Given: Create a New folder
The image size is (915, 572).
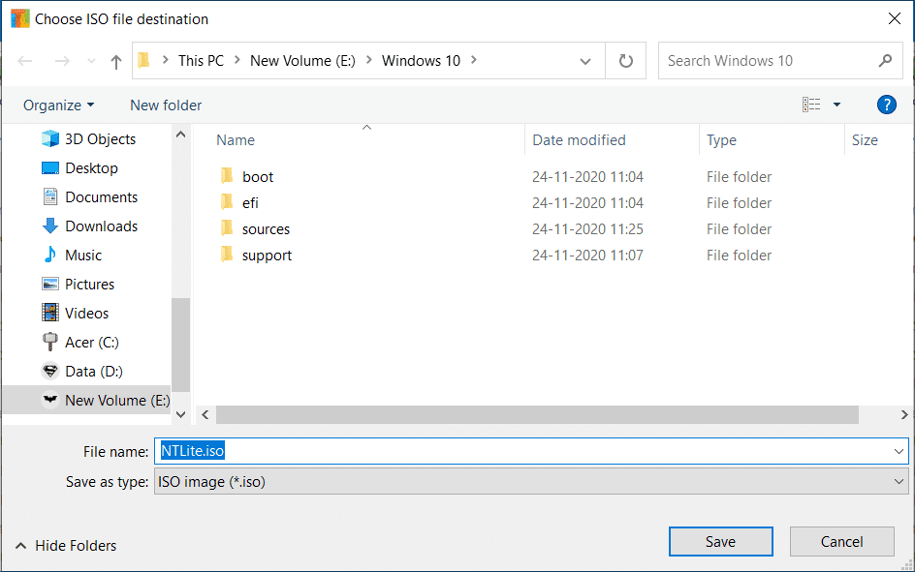Looking at the screenshot, I should click(166, 105).
